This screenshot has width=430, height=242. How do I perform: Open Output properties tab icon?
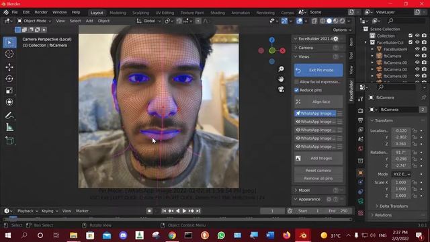click(x=360, y=120)
